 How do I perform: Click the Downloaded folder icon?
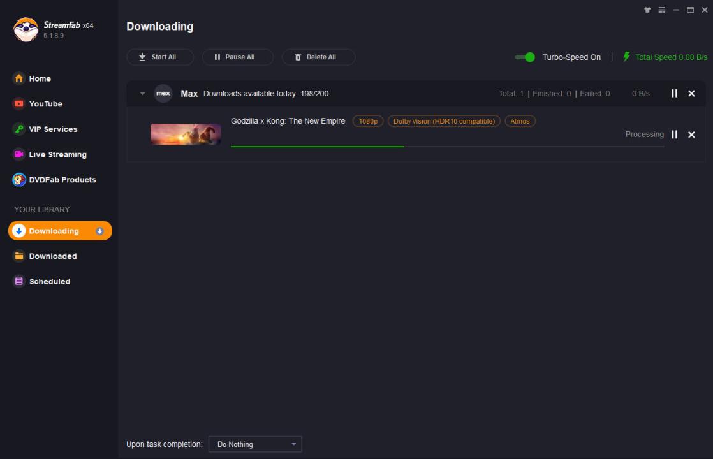tap(18, 256)
